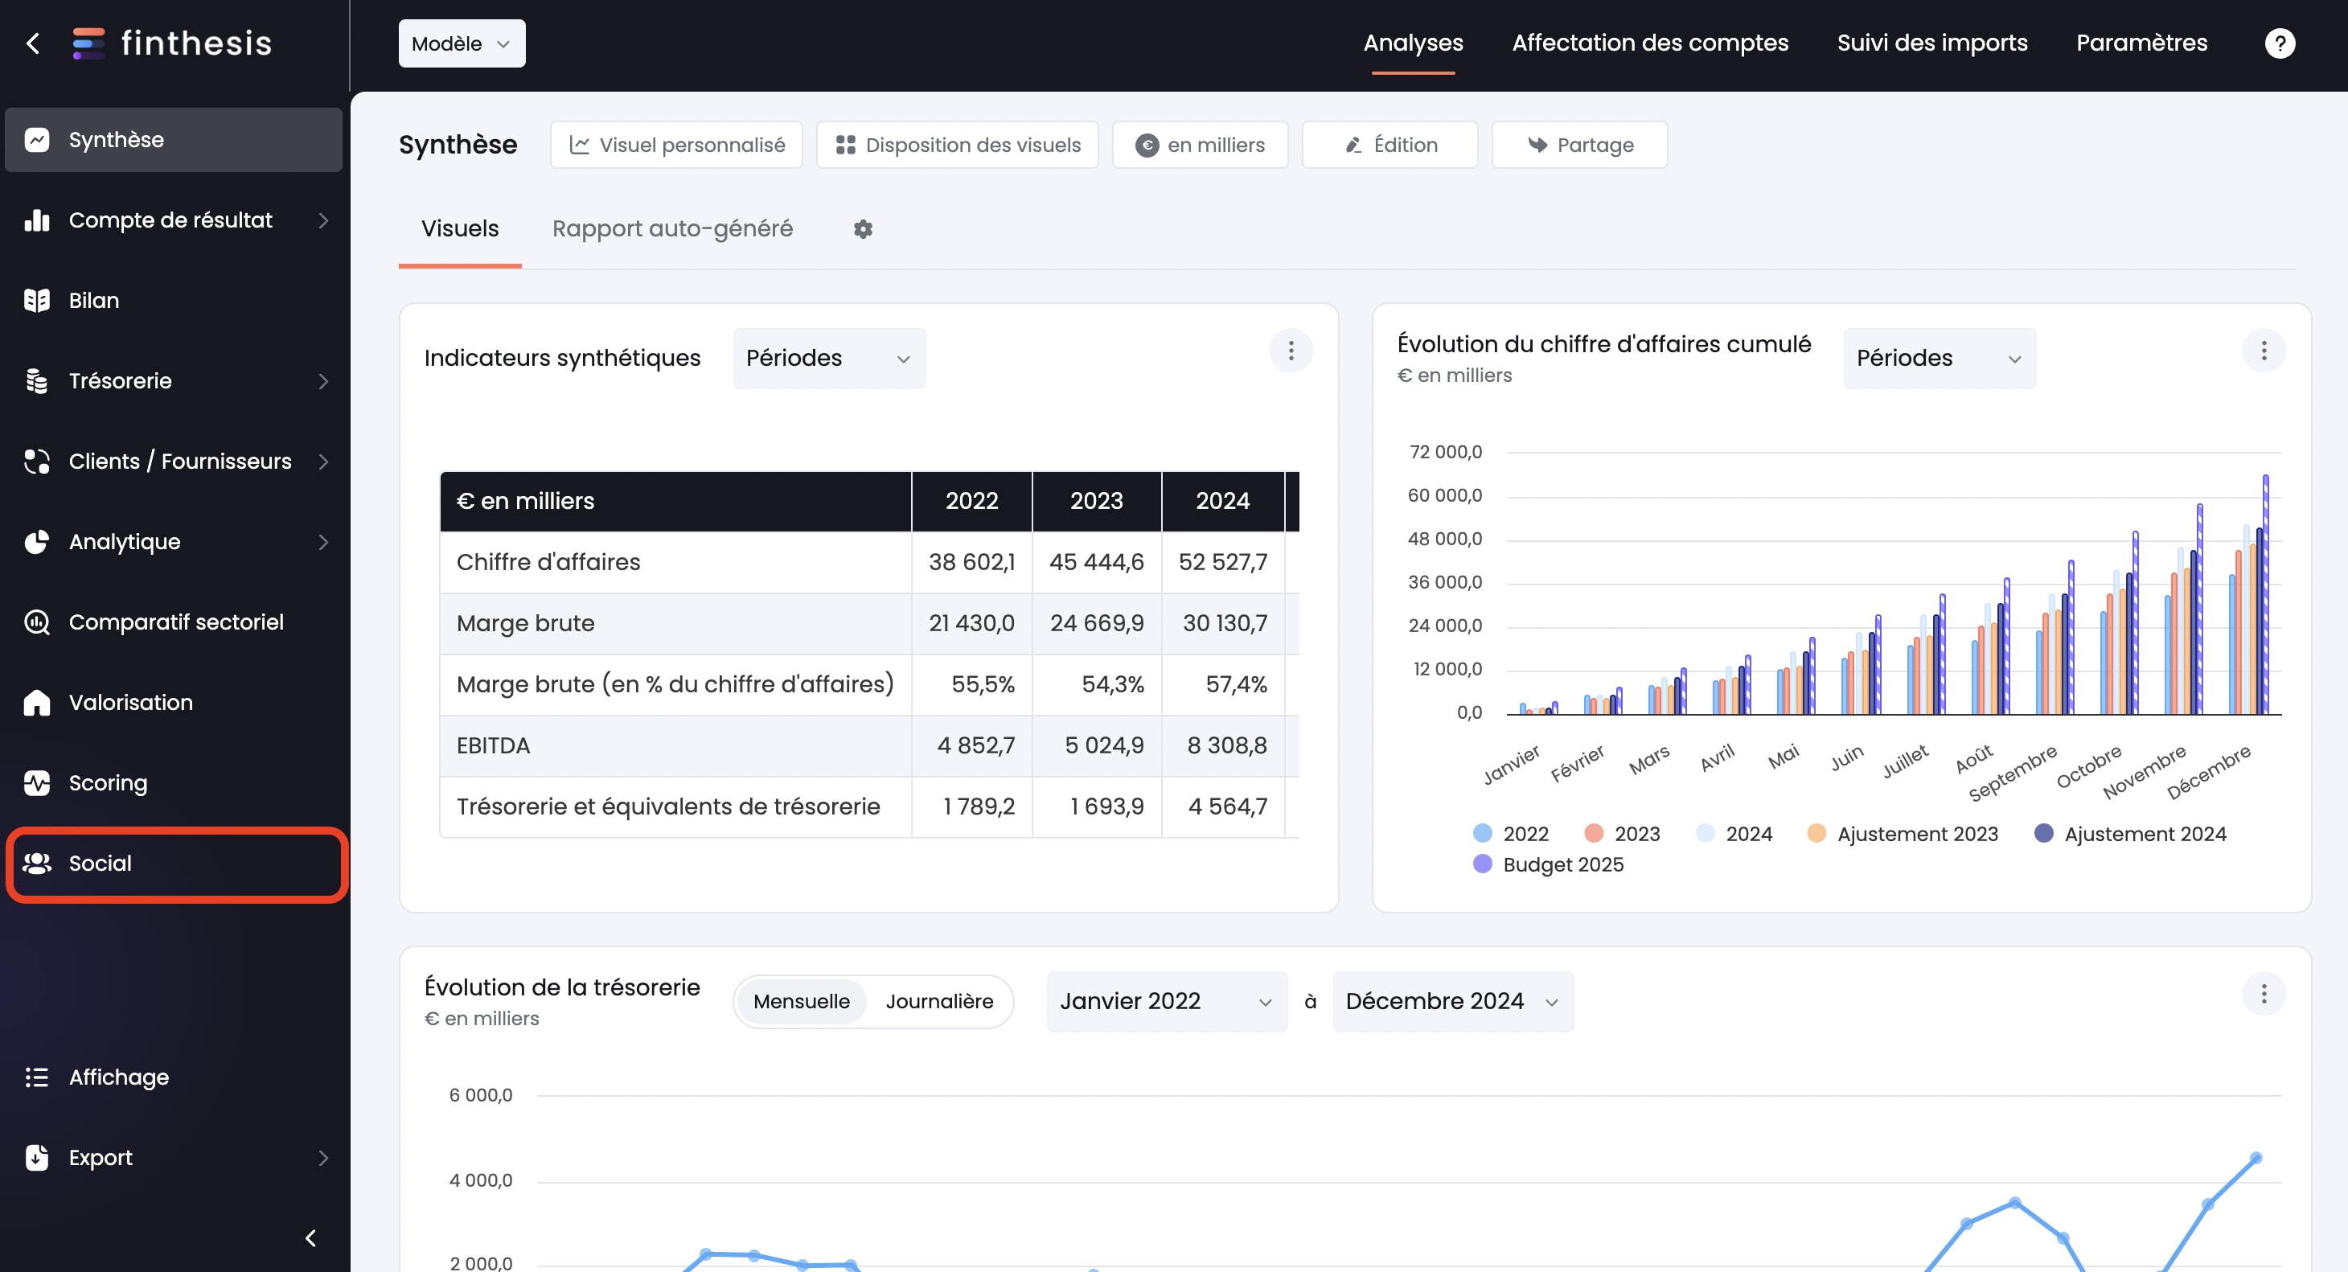Image resolution: width=2348 pixels, height=1272 pixels.
Task: Click the Analytique pie chart icon
Action: (36, 541)
